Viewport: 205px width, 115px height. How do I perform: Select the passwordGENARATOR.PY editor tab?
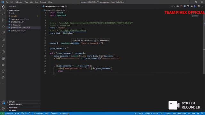(54, 6)
